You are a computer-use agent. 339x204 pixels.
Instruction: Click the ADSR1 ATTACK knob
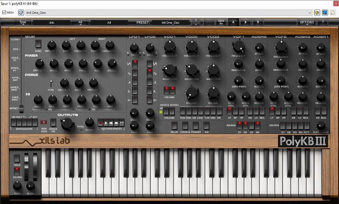tap(321, 47)
